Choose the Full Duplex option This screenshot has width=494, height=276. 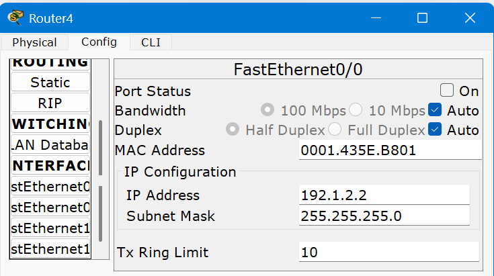coord(334,130)
